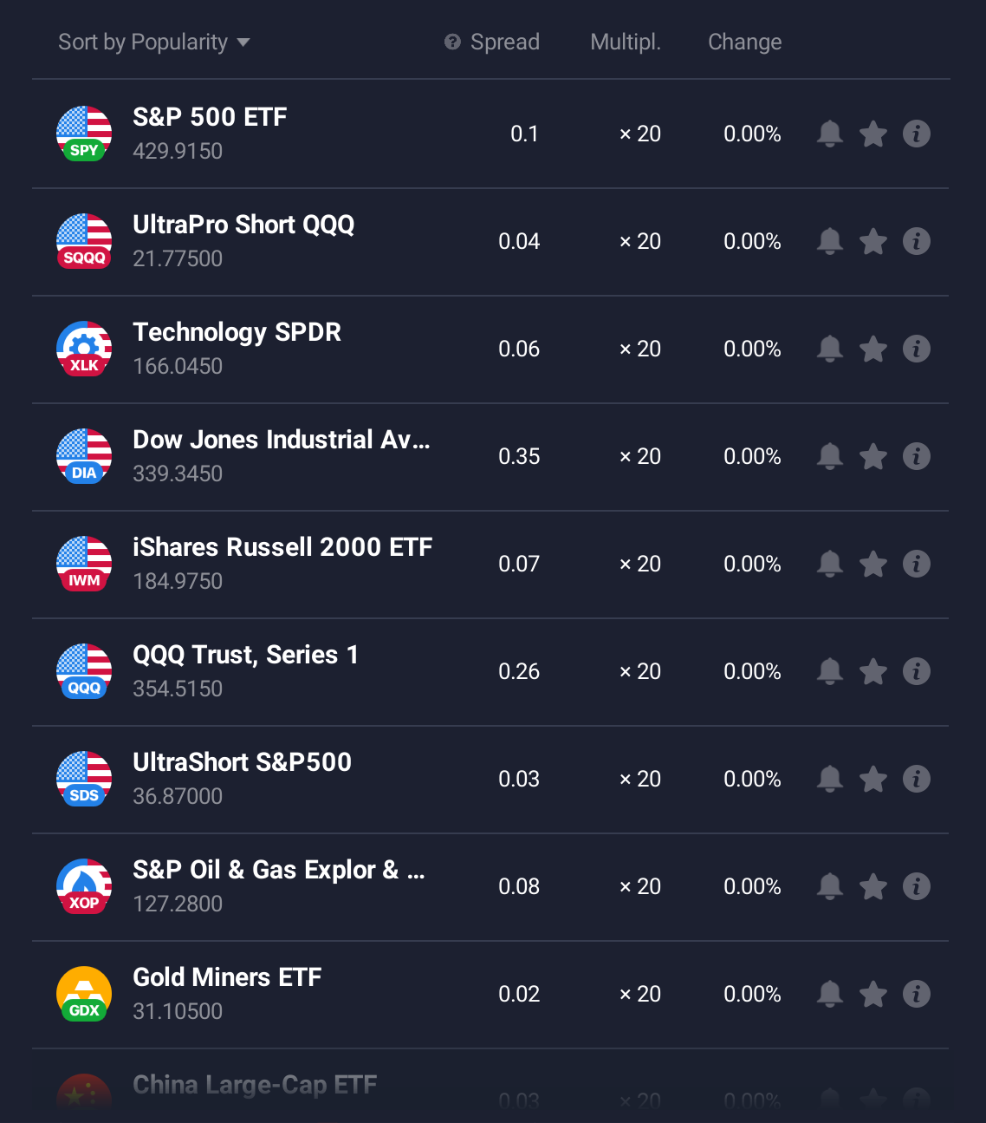The image size is (986, 1123).
Task: Click bell icon for iShares Russell 2000 ETF
Action: (829, 564)
